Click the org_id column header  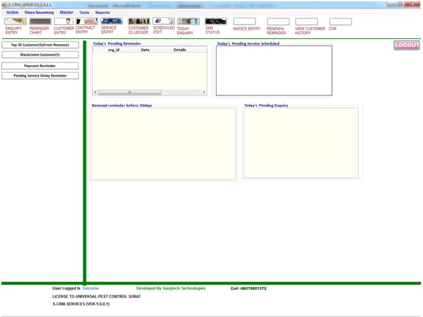[x=114, y=50]
